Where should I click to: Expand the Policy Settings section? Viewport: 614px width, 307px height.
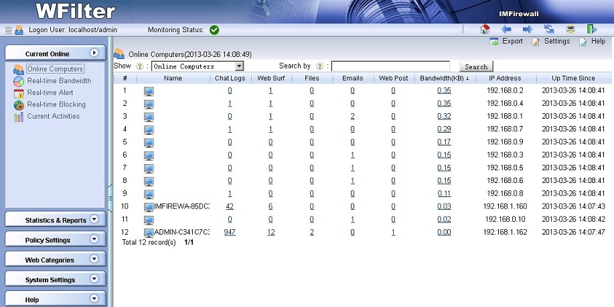tap(94, 239)
